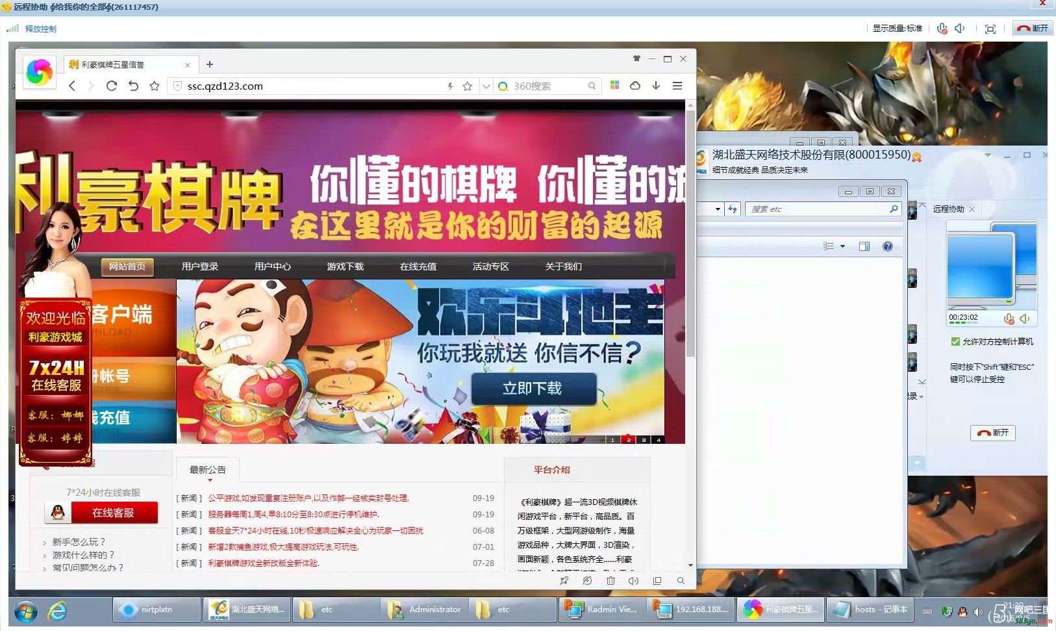
Task: Click the magnifier icon in 360 search box
Action: [x=592, y=86]
